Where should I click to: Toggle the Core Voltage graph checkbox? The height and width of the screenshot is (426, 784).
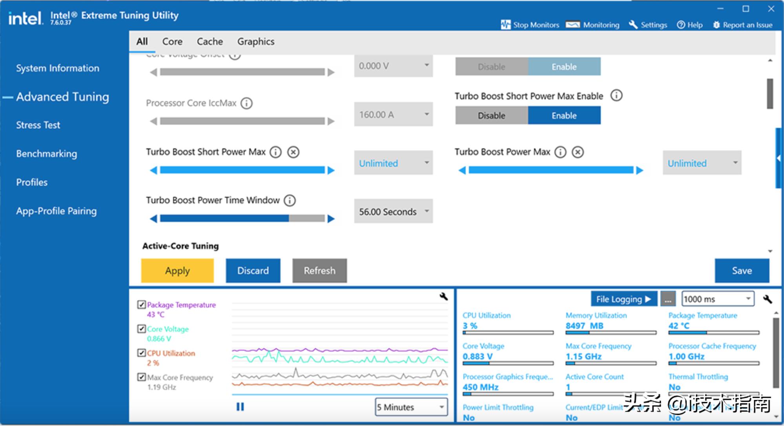[141, 329]
